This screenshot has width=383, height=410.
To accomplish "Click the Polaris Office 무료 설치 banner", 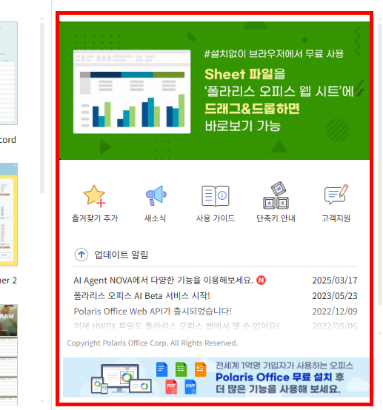I will (218, 377).
